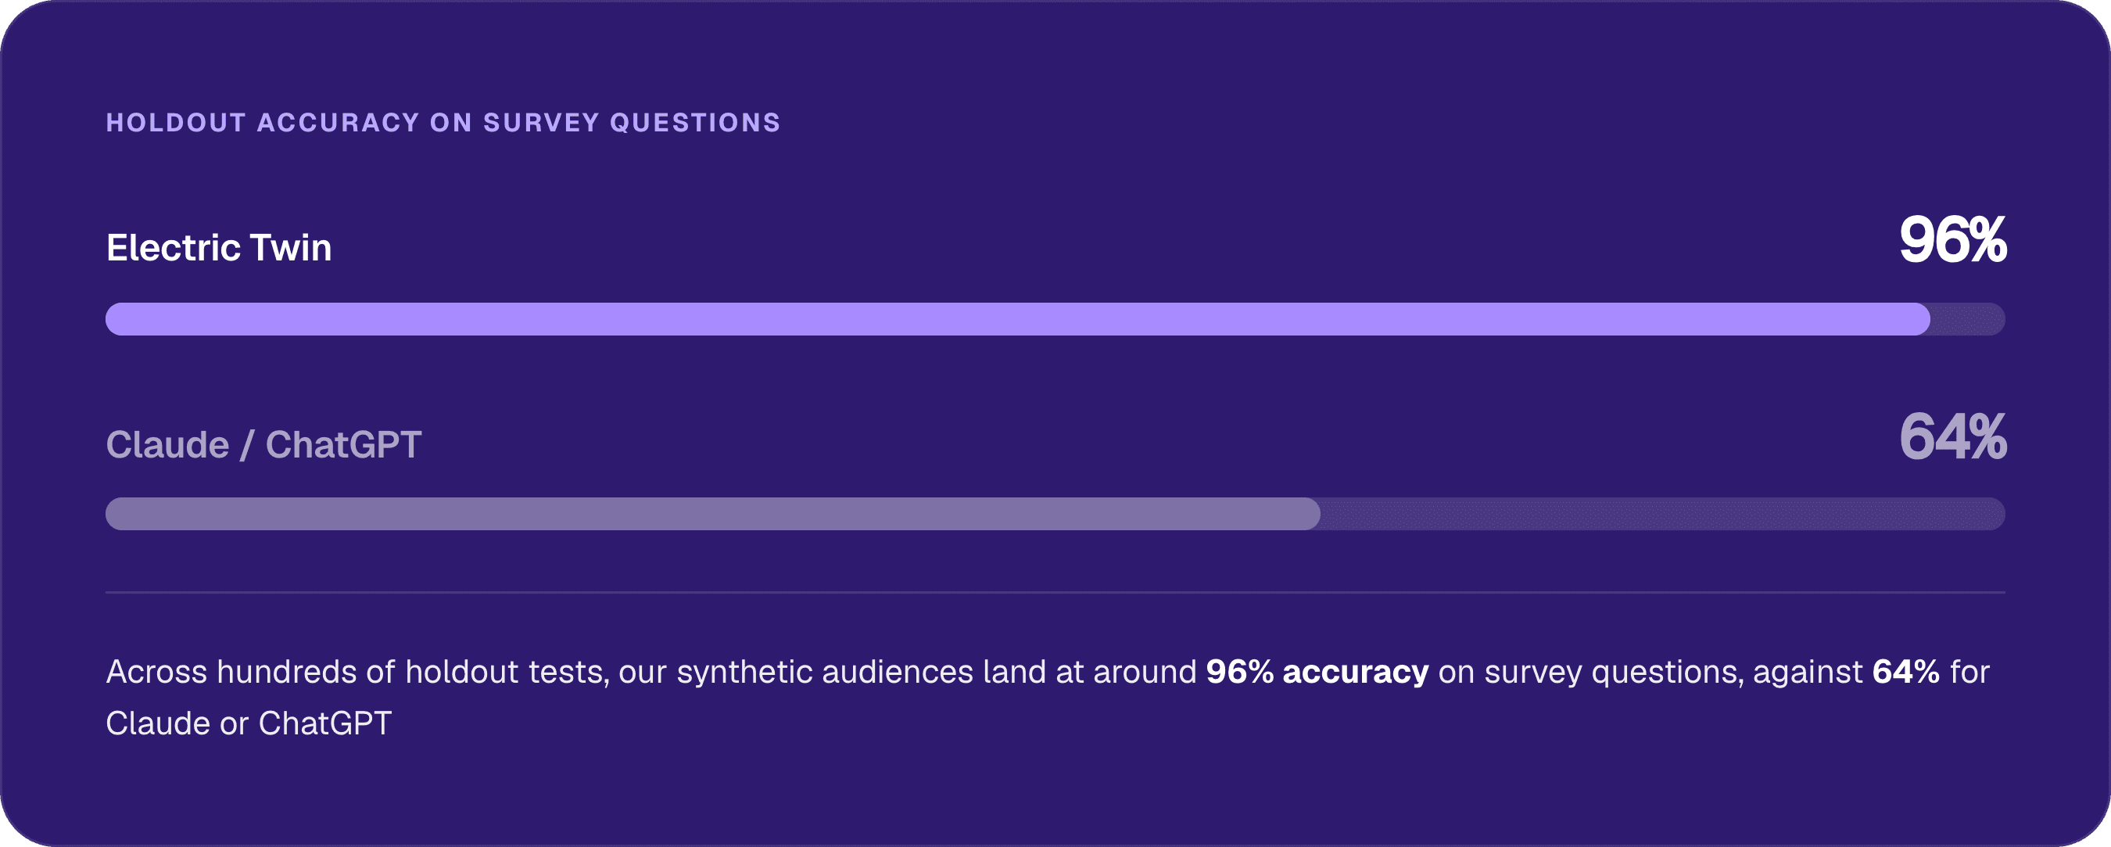Click the horizontal divider line above caption
This screenshot has width=2111, height=847.
click(1055, 592)
